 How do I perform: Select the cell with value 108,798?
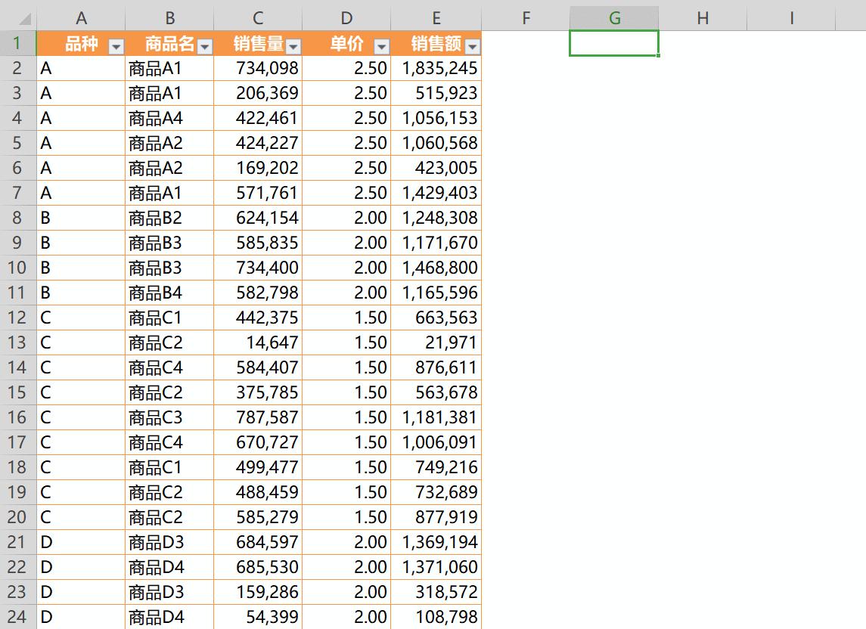click(436, 617)
